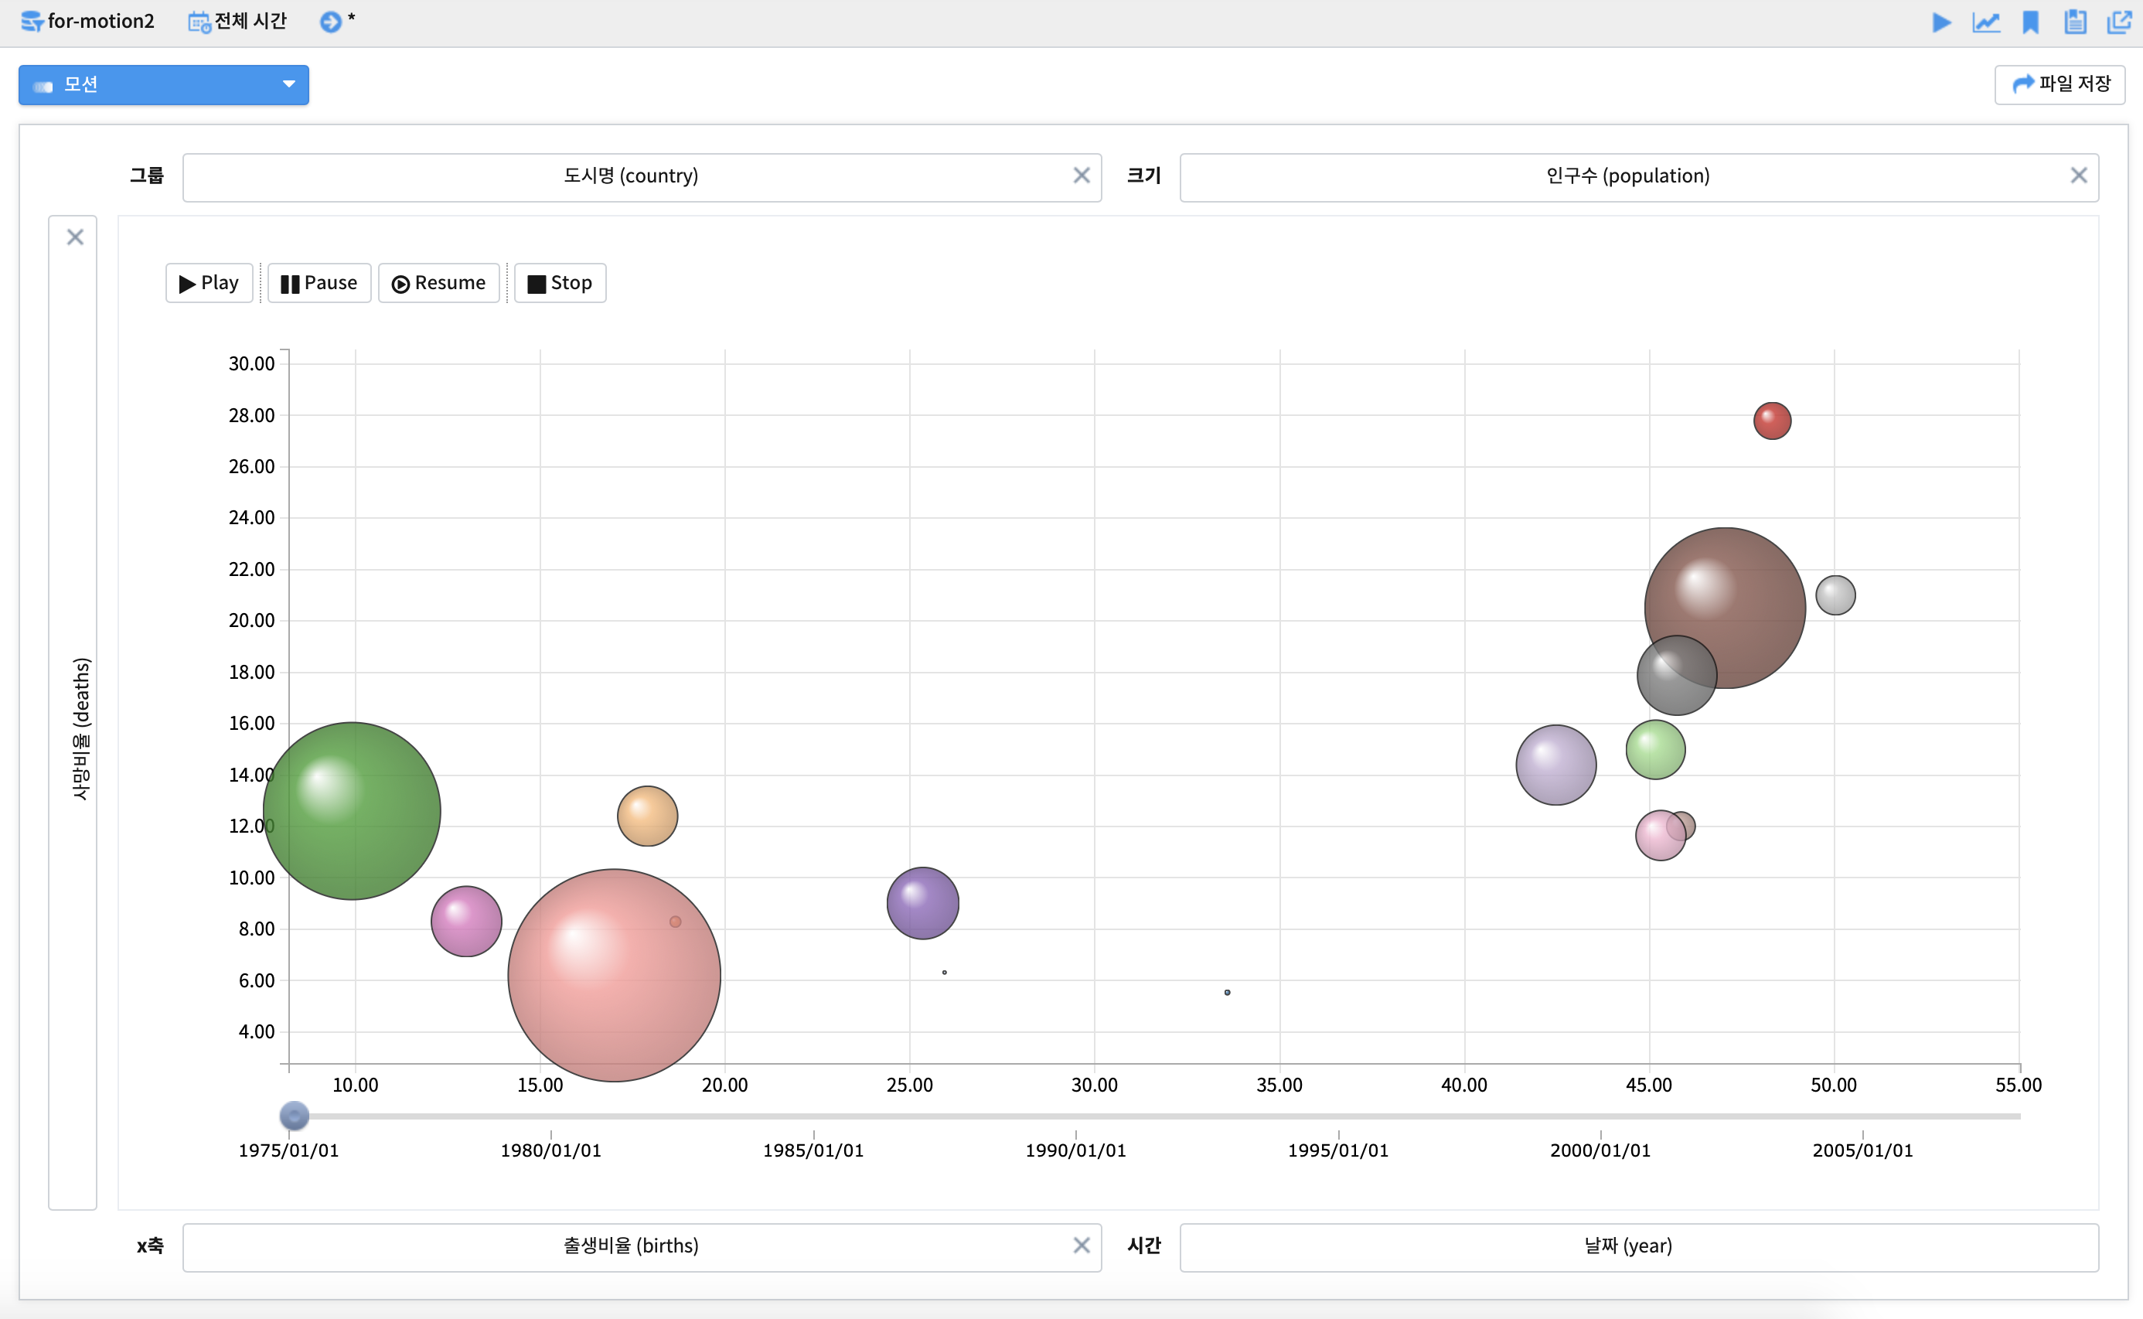2143x1319 pixels.
Task: Click the small light gray bubble
Action: pyautogui.click(x=1835, y=595)
